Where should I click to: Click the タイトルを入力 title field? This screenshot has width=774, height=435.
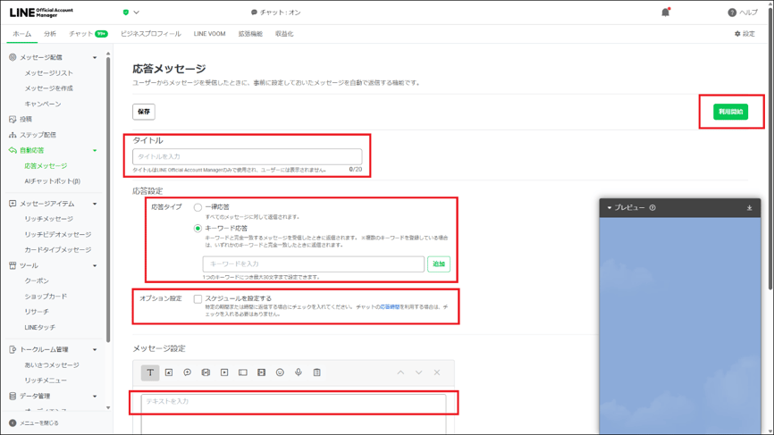(247, 156)
